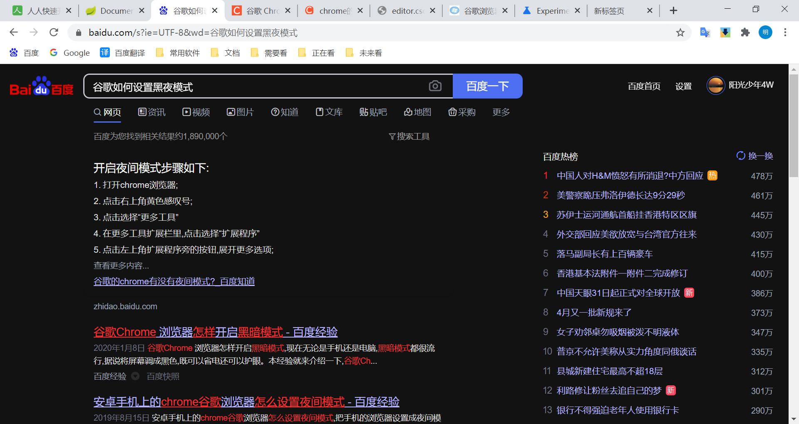
Task: Click the browser forward arrow
Action: (x=34, y=32)
